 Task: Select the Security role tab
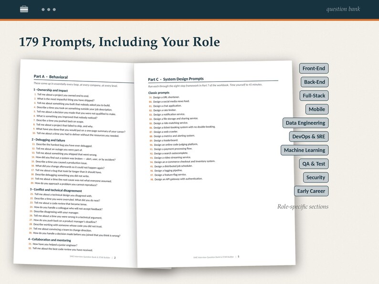[x=316, y=177]
